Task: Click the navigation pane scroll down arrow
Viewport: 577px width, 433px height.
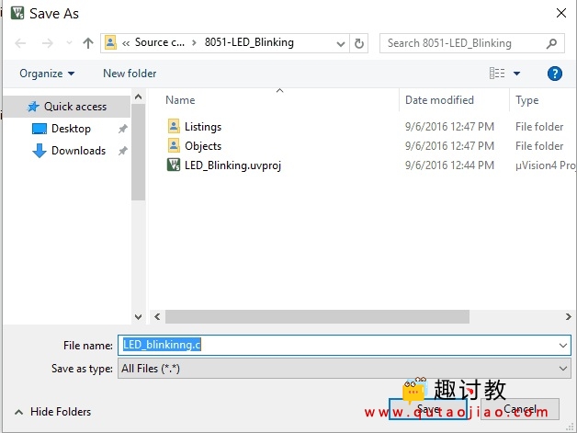Action: (139, 316)
